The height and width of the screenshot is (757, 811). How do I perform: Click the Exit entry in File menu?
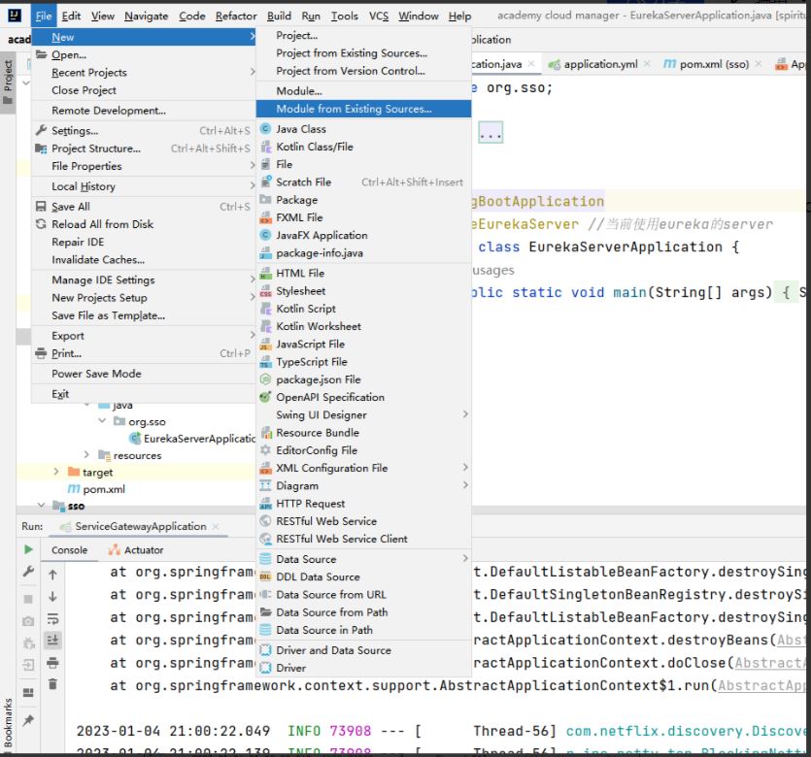coord(144,394)
